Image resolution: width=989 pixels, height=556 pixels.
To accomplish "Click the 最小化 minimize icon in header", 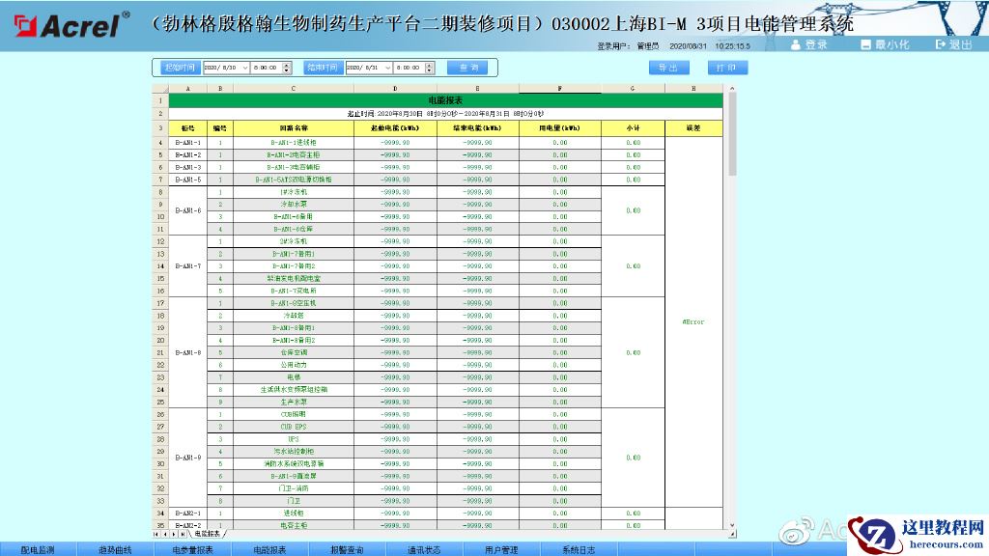I will [x=865, y=44].
